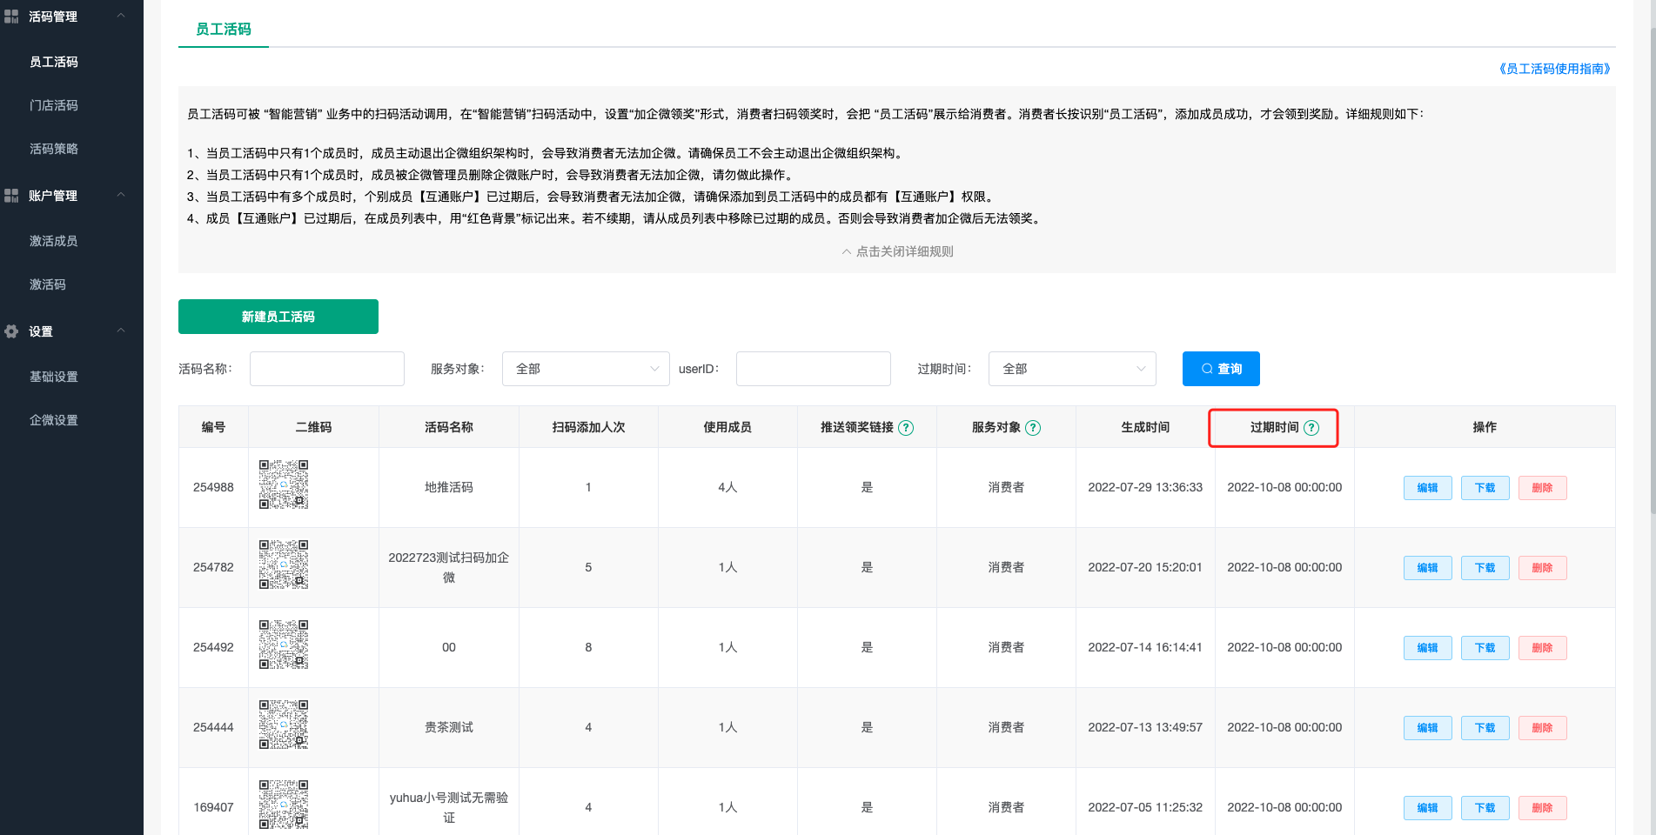
Task: Collapse the 账户管理 sidebar section chevron
Action: tap(121, 195)
